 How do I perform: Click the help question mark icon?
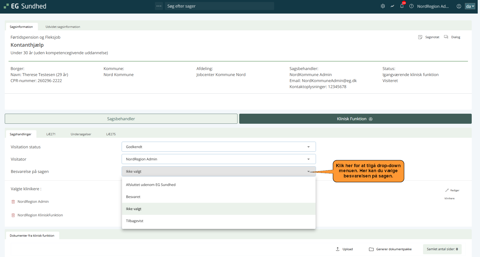pyautogui.click(x=411, y=6)
